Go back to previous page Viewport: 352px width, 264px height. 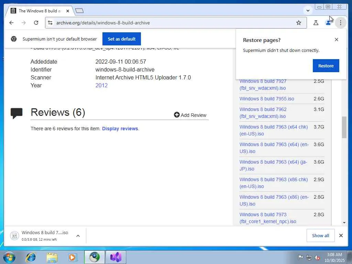coord(11,23)
